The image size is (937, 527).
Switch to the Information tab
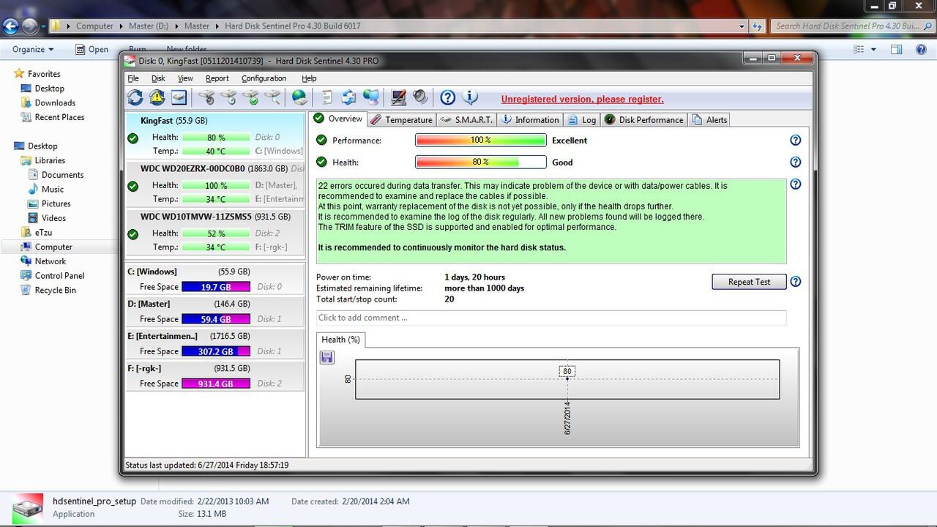(530, 120)
